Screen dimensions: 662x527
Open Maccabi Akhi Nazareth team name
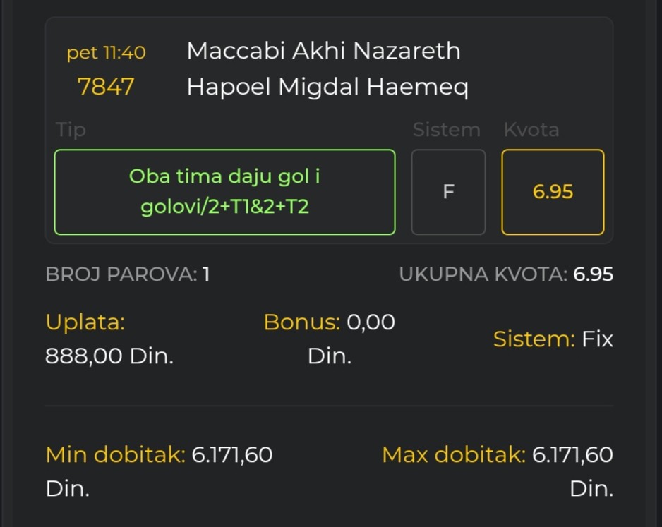pyautogui.click(x=323, y=51)
